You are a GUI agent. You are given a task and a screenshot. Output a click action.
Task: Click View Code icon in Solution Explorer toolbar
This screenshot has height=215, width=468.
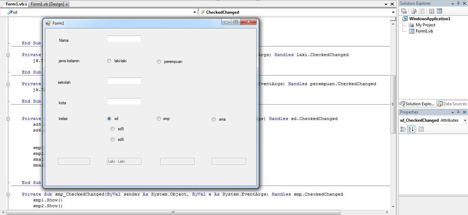coord(431,11)
